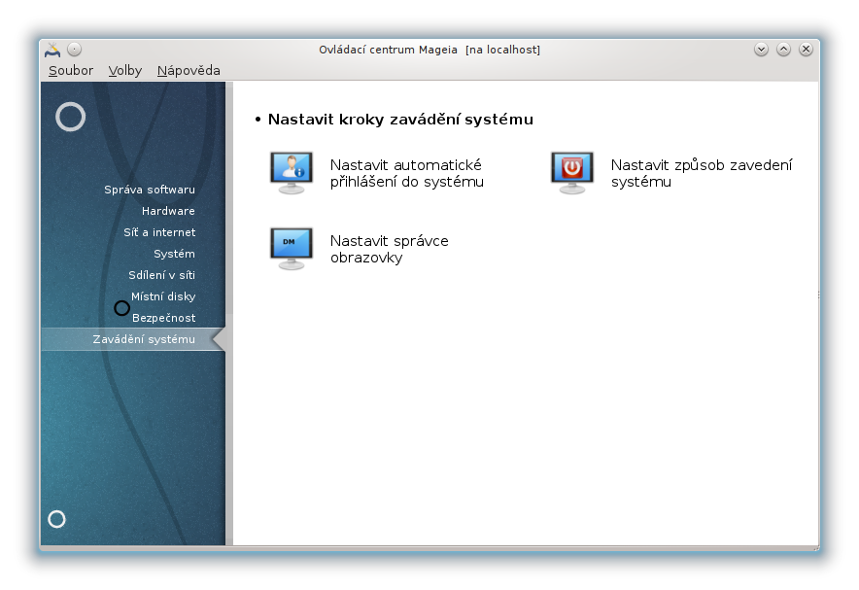The width and height of the screenshot is (859, 590).
Task: Click Nastavit správce obrazovky label
Action: click(389, 249)
